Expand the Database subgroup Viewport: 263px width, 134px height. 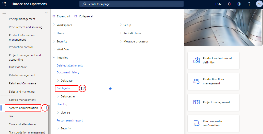pos(58,80)
